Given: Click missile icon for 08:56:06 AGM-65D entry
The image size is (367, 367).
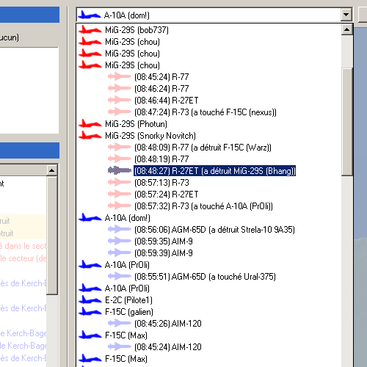Looking at the screenshot, I should 120,230.
